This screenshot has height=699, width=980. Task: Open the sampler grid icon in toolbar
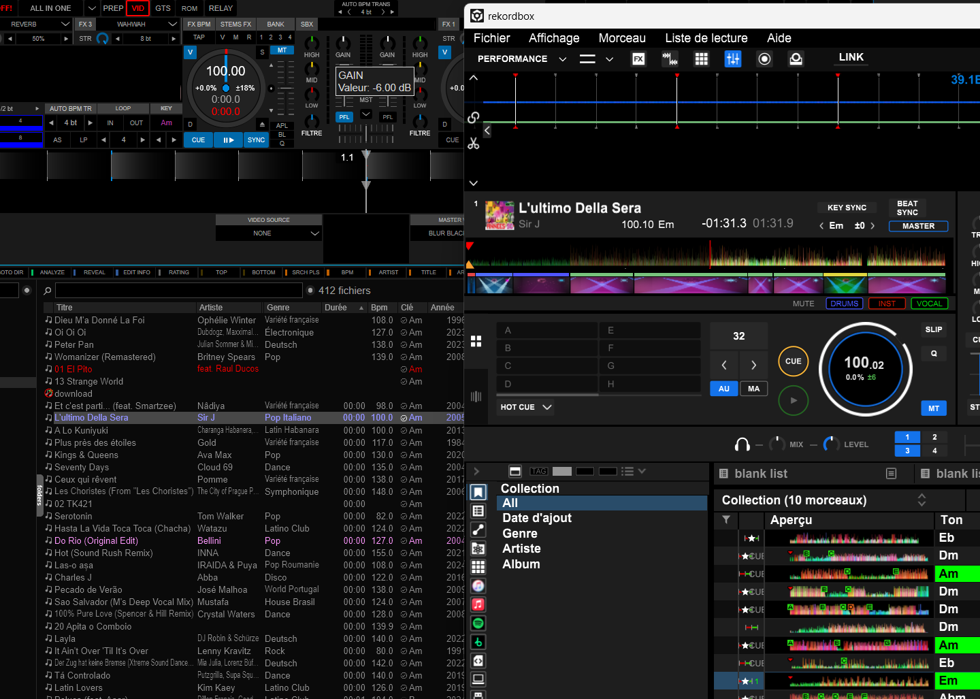702,59
